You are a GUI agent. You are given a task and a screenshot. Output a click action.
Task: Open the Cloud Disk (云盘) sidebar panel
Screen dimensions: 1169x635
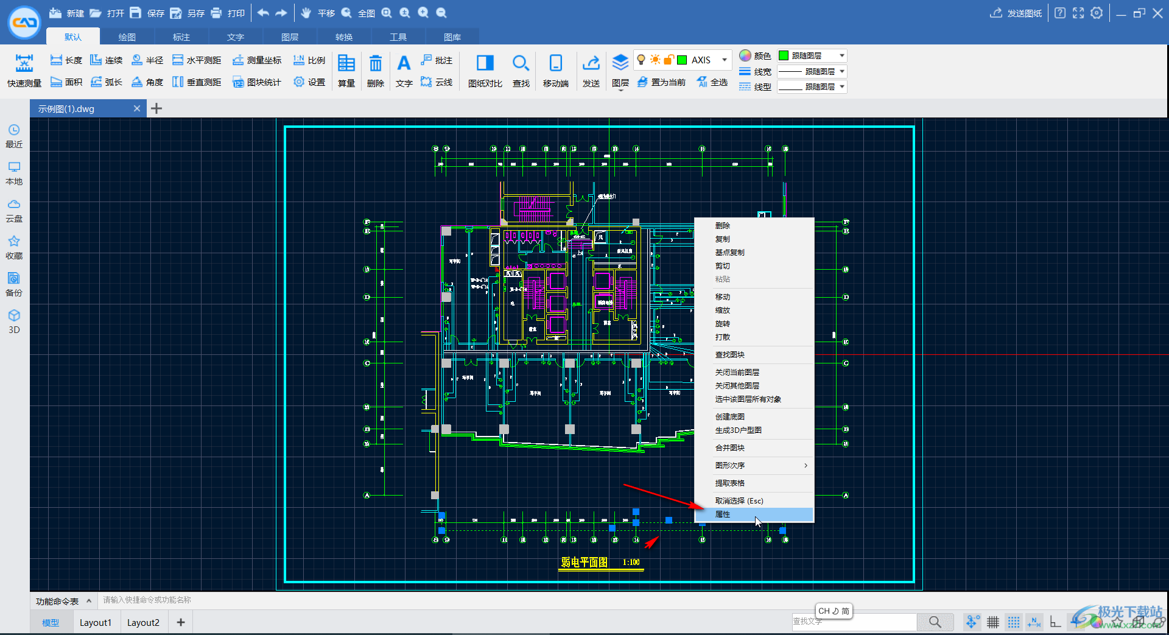point(14,211)
